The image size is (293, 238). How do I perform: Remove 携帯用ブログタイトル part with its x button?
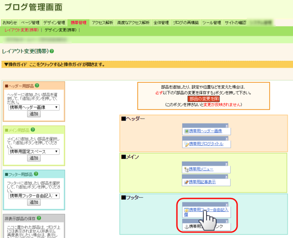(x=226, y=138)
